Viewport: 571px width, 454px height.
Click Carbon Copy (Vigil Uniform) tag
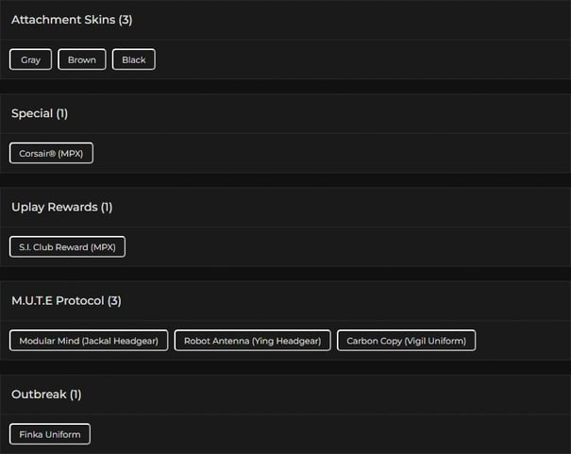click(x=406, y=340)
